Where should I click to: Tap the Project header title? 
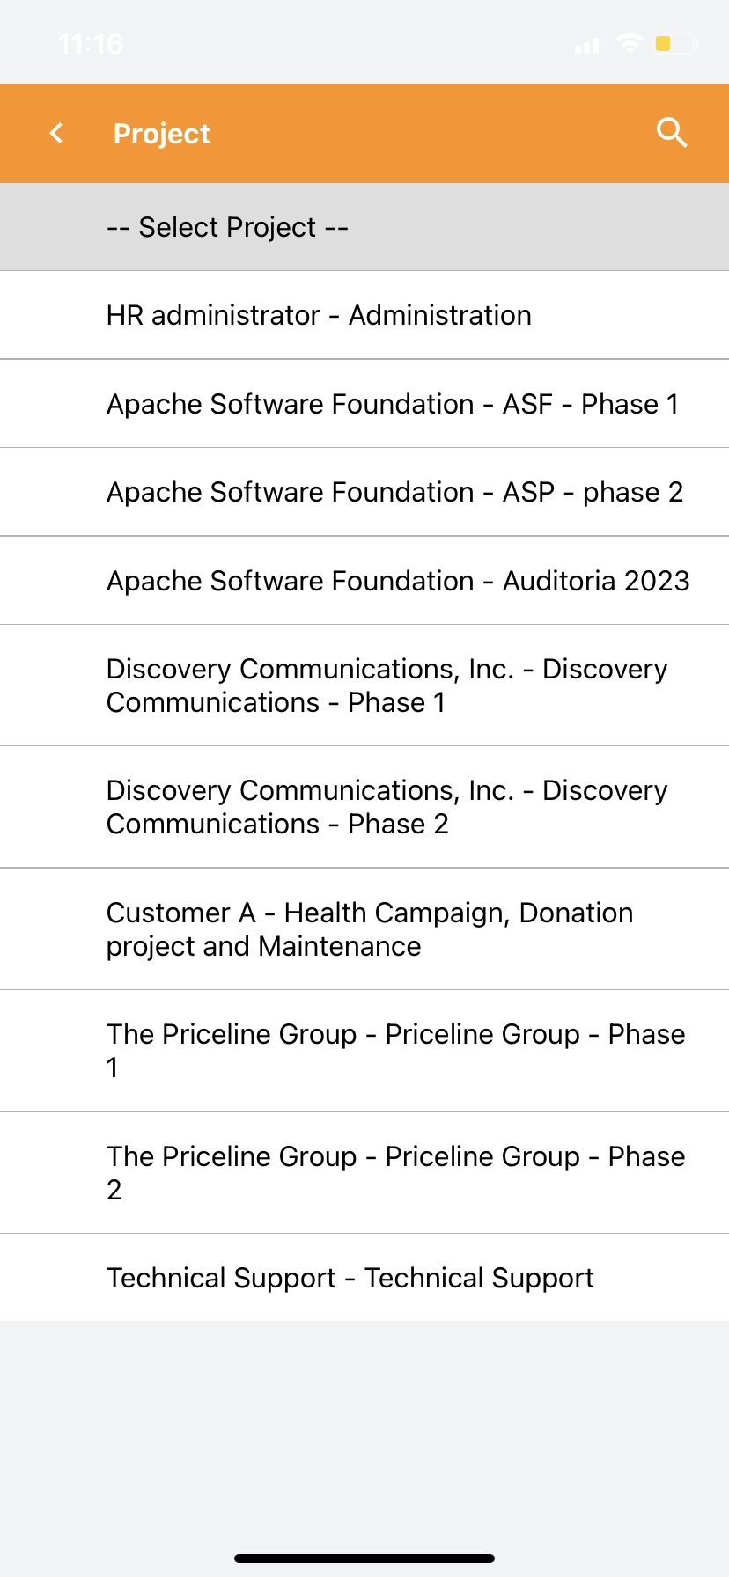(x=162, y=134)
